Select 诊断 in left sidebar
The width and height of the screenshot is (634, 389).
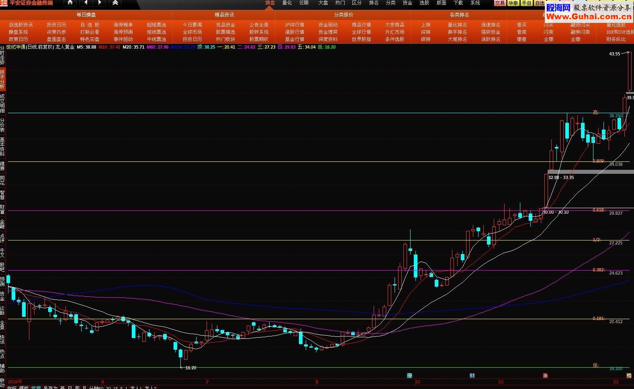2,310
